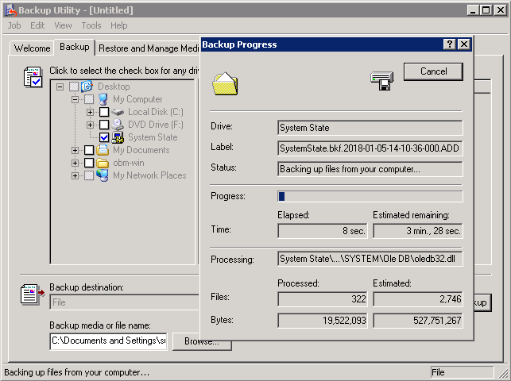Expand the Local Disk (C:) node
Viewport: 511px width, 381px height.
[x=91, y=112]
